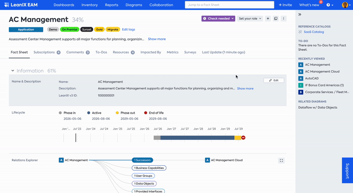Click the Support side button
The image size is (353, 193).
click(x=347, y=170)
